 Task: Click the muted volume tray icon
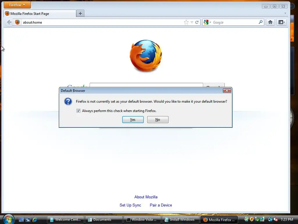(276, 219)
